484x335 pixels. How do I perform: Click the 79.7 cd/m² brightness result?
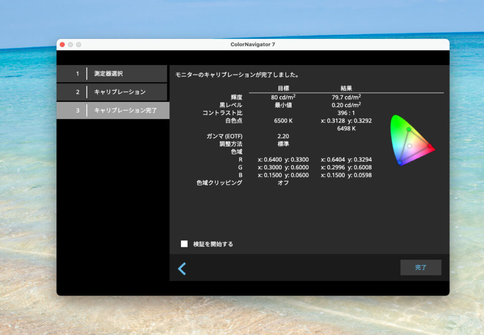coord(346,97)
